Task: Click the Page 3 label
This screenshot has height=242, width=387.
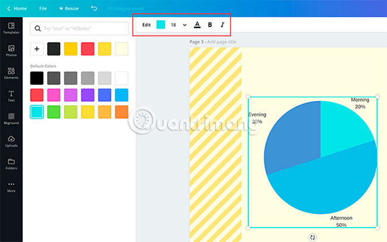Action: (x=196, y=42)
